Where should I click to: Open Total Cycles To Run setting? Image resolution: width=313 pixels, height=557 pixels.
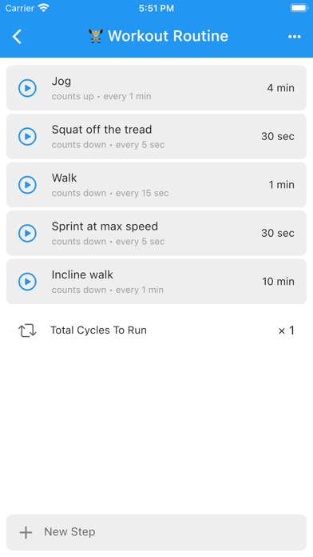click(156, 331)
